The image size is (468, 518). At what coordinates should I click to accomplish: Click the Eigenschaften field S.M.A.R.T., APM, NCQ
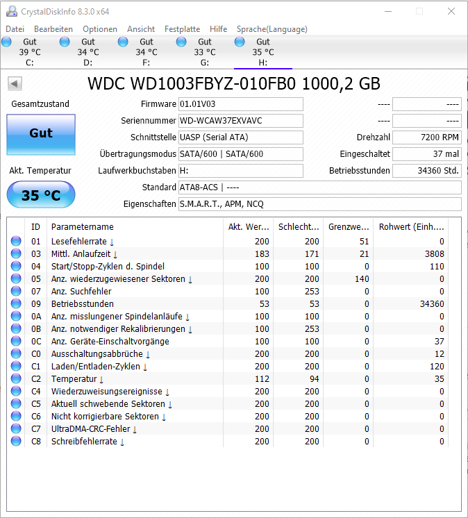pyautogui.click(x=320, y=204)
